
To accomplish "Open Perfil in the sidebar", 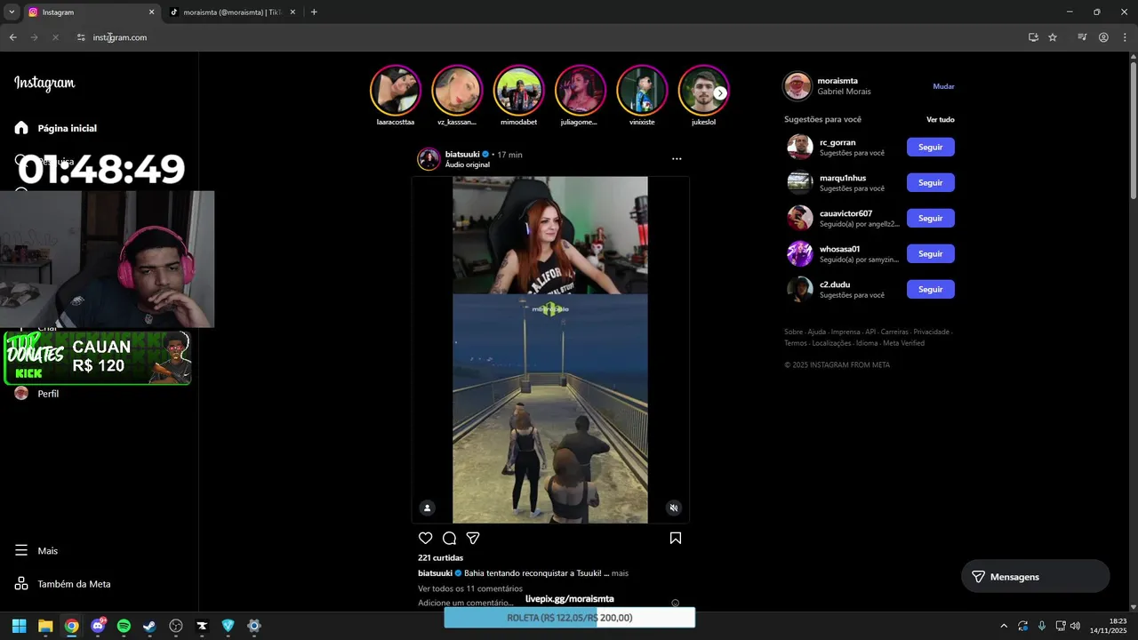I will [37, 393].
